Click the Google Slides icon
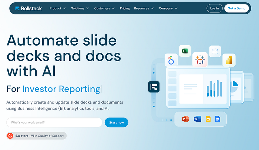This screenshot has height=150, width=259. point(208,119)
